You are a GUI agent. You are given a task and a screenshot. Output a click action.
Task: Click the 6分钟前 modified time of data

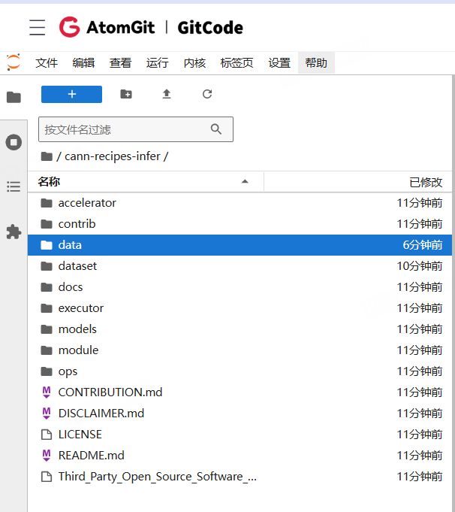point(423,245)
